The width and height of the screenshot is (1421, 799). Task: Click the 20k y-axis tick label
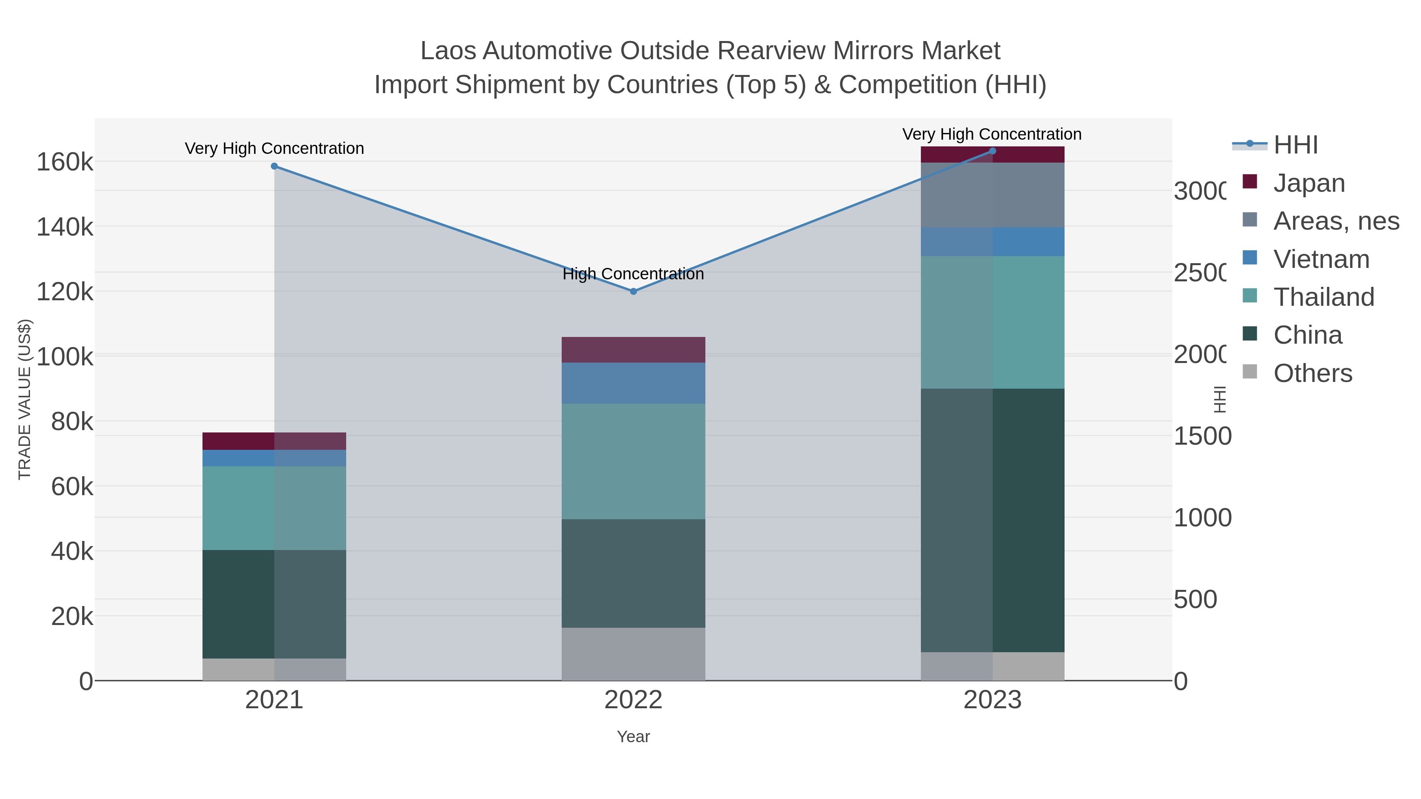(x=72, y=616)
